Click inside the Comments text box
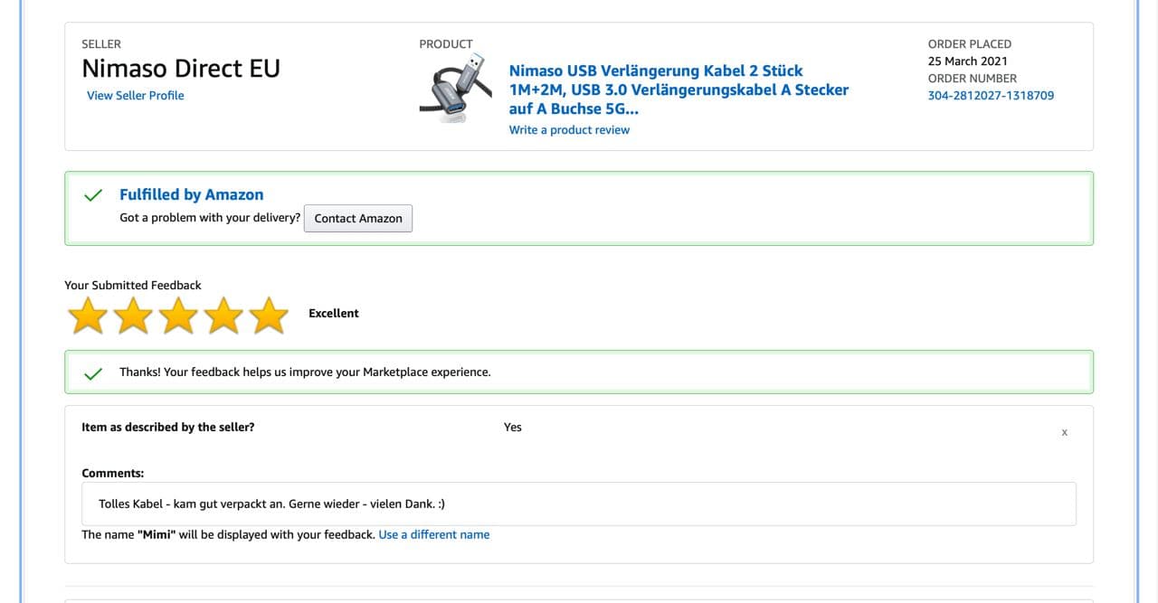Viewport: 1158px width, 603px height. coord(579,504)
